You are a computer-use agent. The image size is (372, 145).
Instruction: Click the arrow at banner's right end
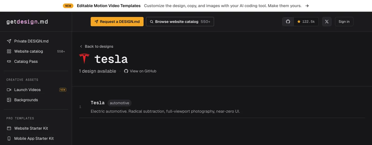pos(307,6)
